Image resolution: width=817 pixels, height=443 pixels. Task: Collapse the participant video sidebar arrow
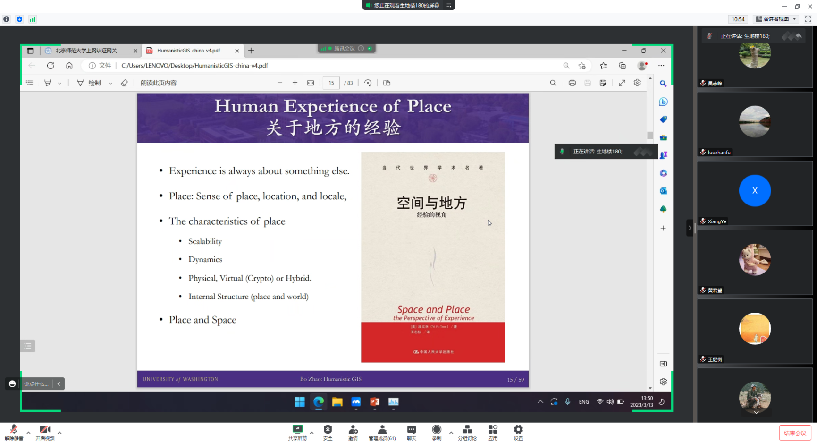[x=690, y=228]
